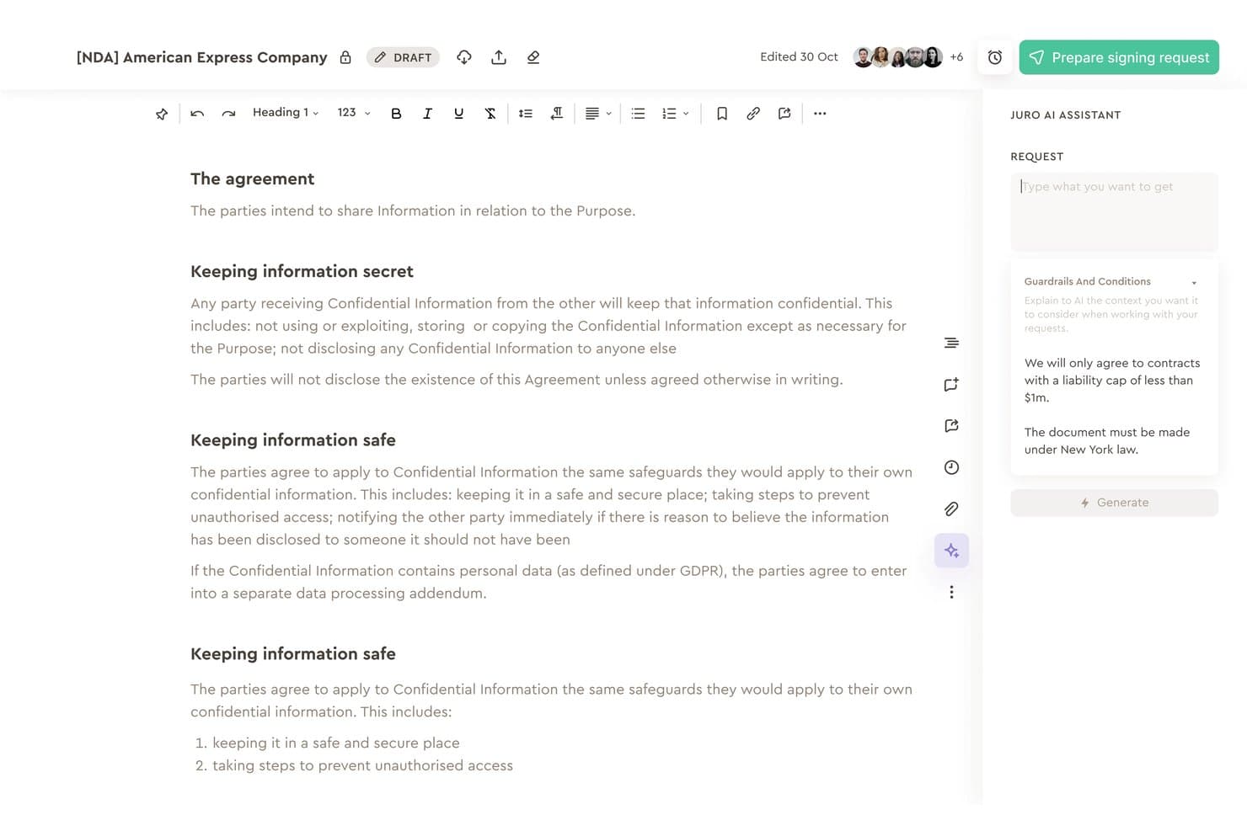Open the 123 numbering dropdown

[354, 113]
